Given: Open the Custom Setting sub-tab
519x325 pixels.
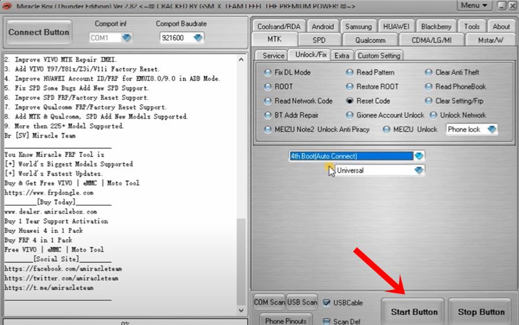Looking at the screenshot, I should (x=379, y=56).
